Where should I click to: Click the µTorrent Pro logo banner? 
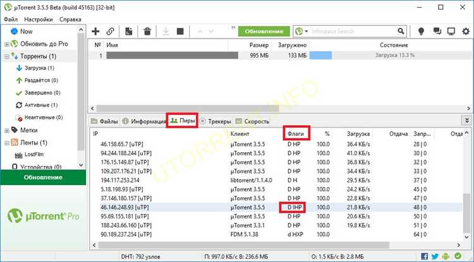coord(43,216)
